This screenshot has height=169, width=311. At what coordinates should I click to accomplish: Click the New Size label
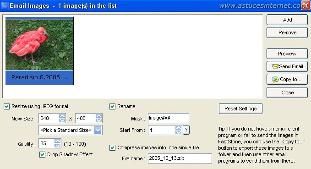23,119
